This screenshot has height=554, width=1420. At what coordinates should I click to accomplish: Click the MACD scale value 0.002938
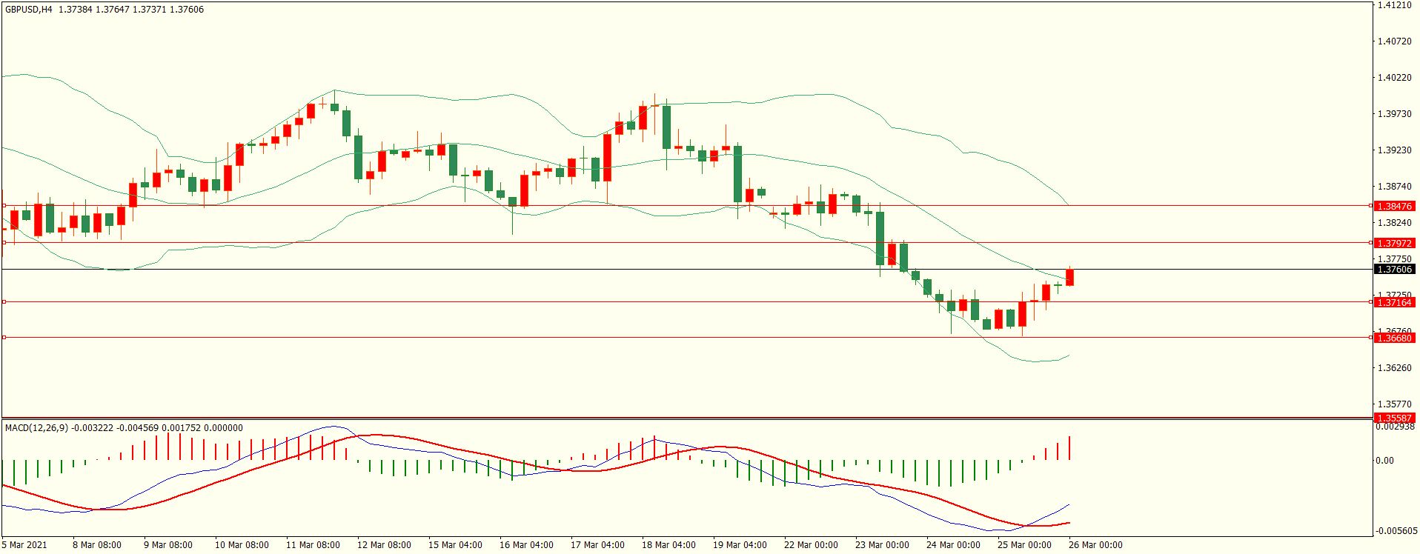pyautogui.click(x=1396, y=427)
